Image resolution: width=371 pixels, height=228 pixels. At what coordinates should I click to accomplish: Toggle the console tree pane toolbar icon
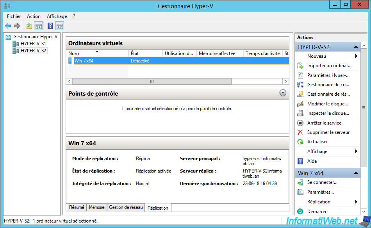pos(39,26)
